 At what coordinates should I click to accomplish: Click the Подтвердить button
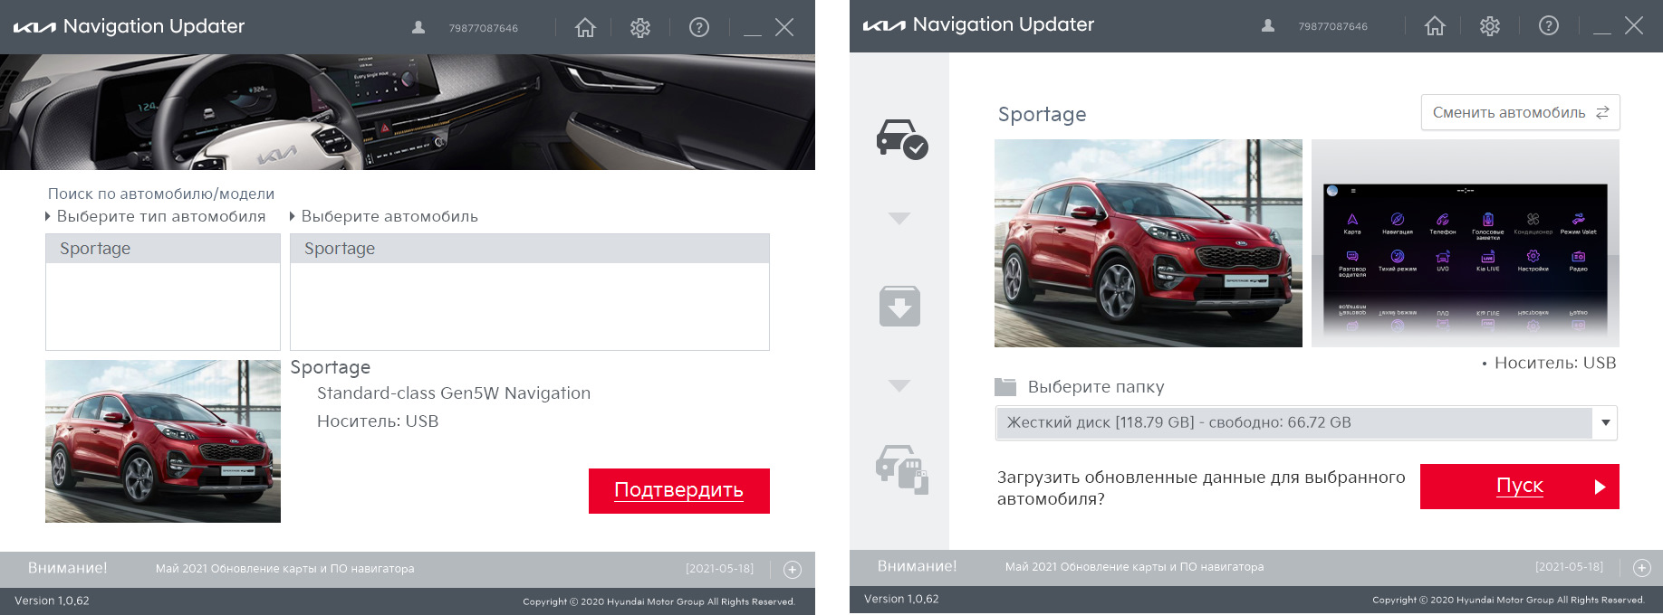[679, 491]
